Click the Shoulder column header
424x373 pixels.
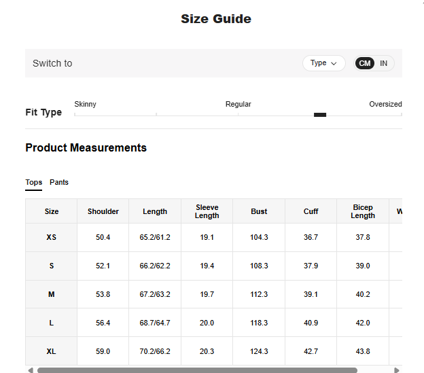103,211
